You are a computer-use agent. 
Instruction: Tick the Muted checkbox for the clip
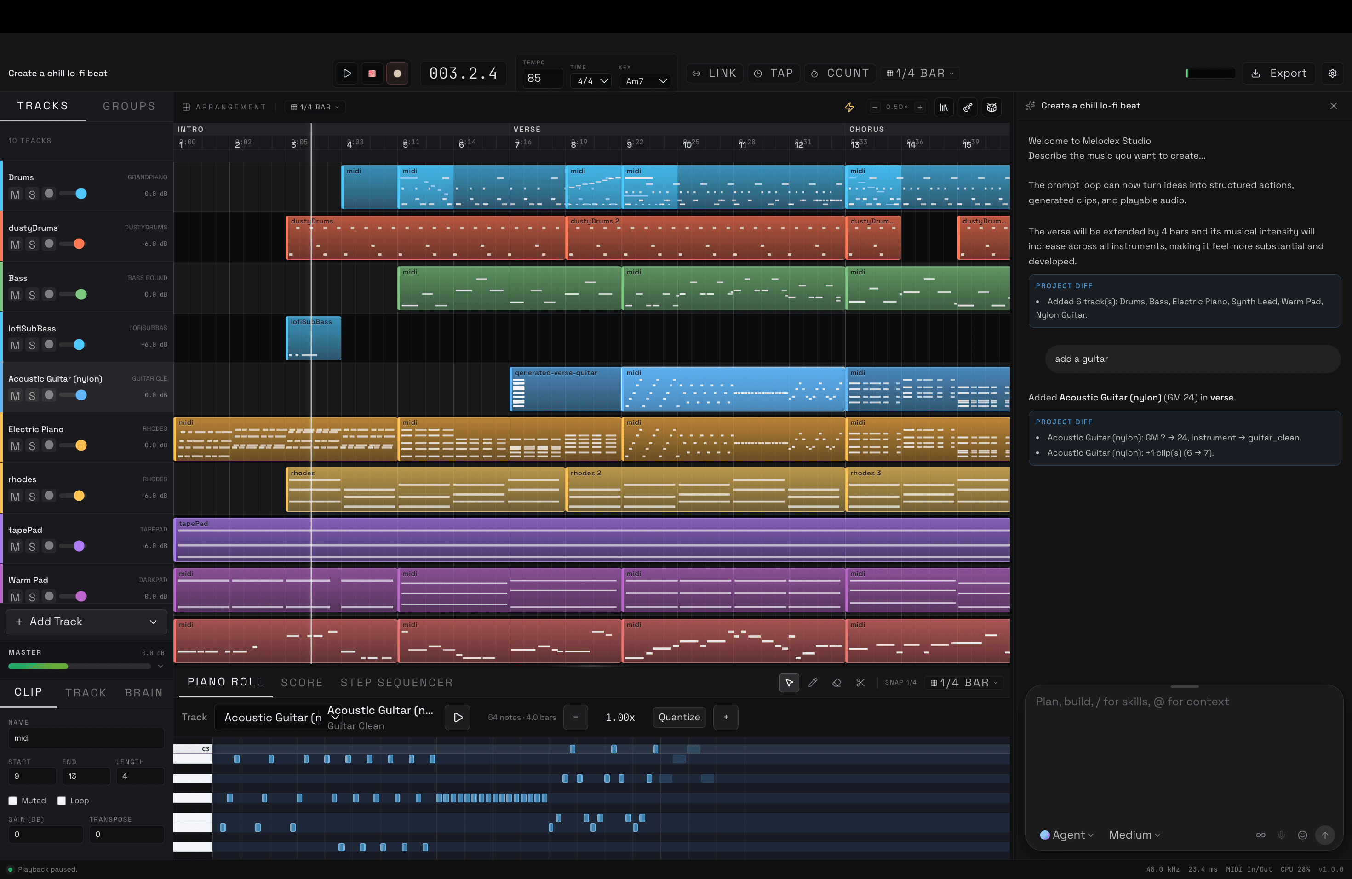click(12, 801)
